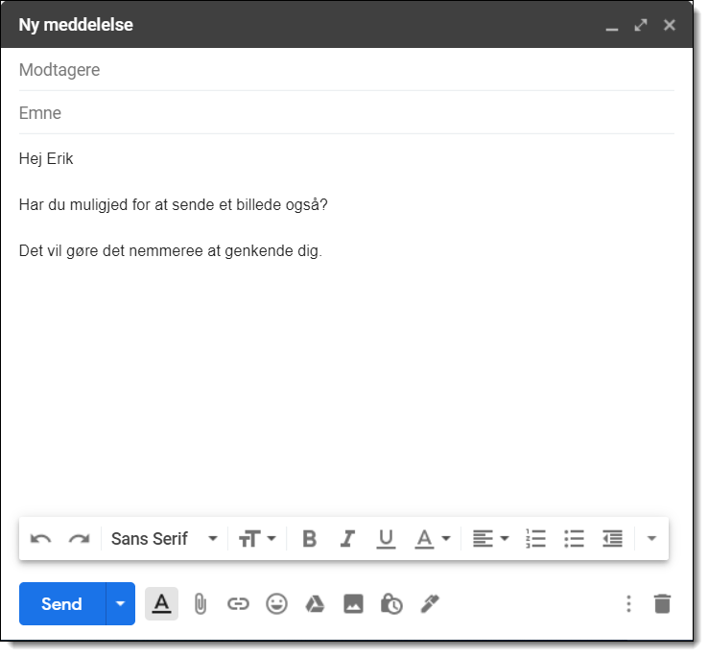Viewport: 708px width, 656px height.
Task: Click the text 'Hej Erik'
Action: click(46, 160)
